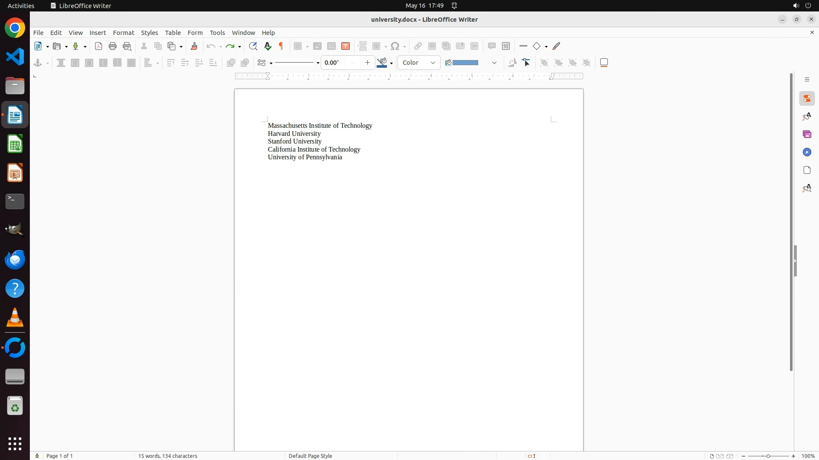Insert special character Omega icon

(x=395, y=46)
